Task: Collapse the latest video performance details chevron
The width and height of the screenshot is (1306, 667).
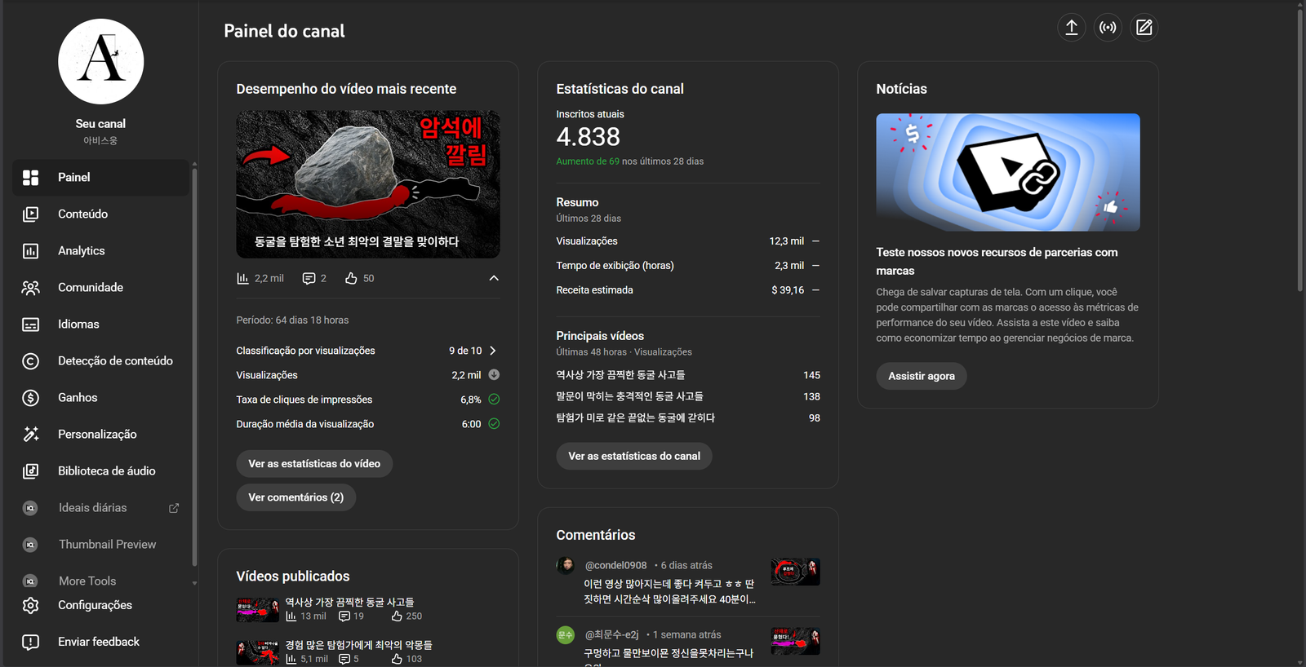Action: pos(494,278)
